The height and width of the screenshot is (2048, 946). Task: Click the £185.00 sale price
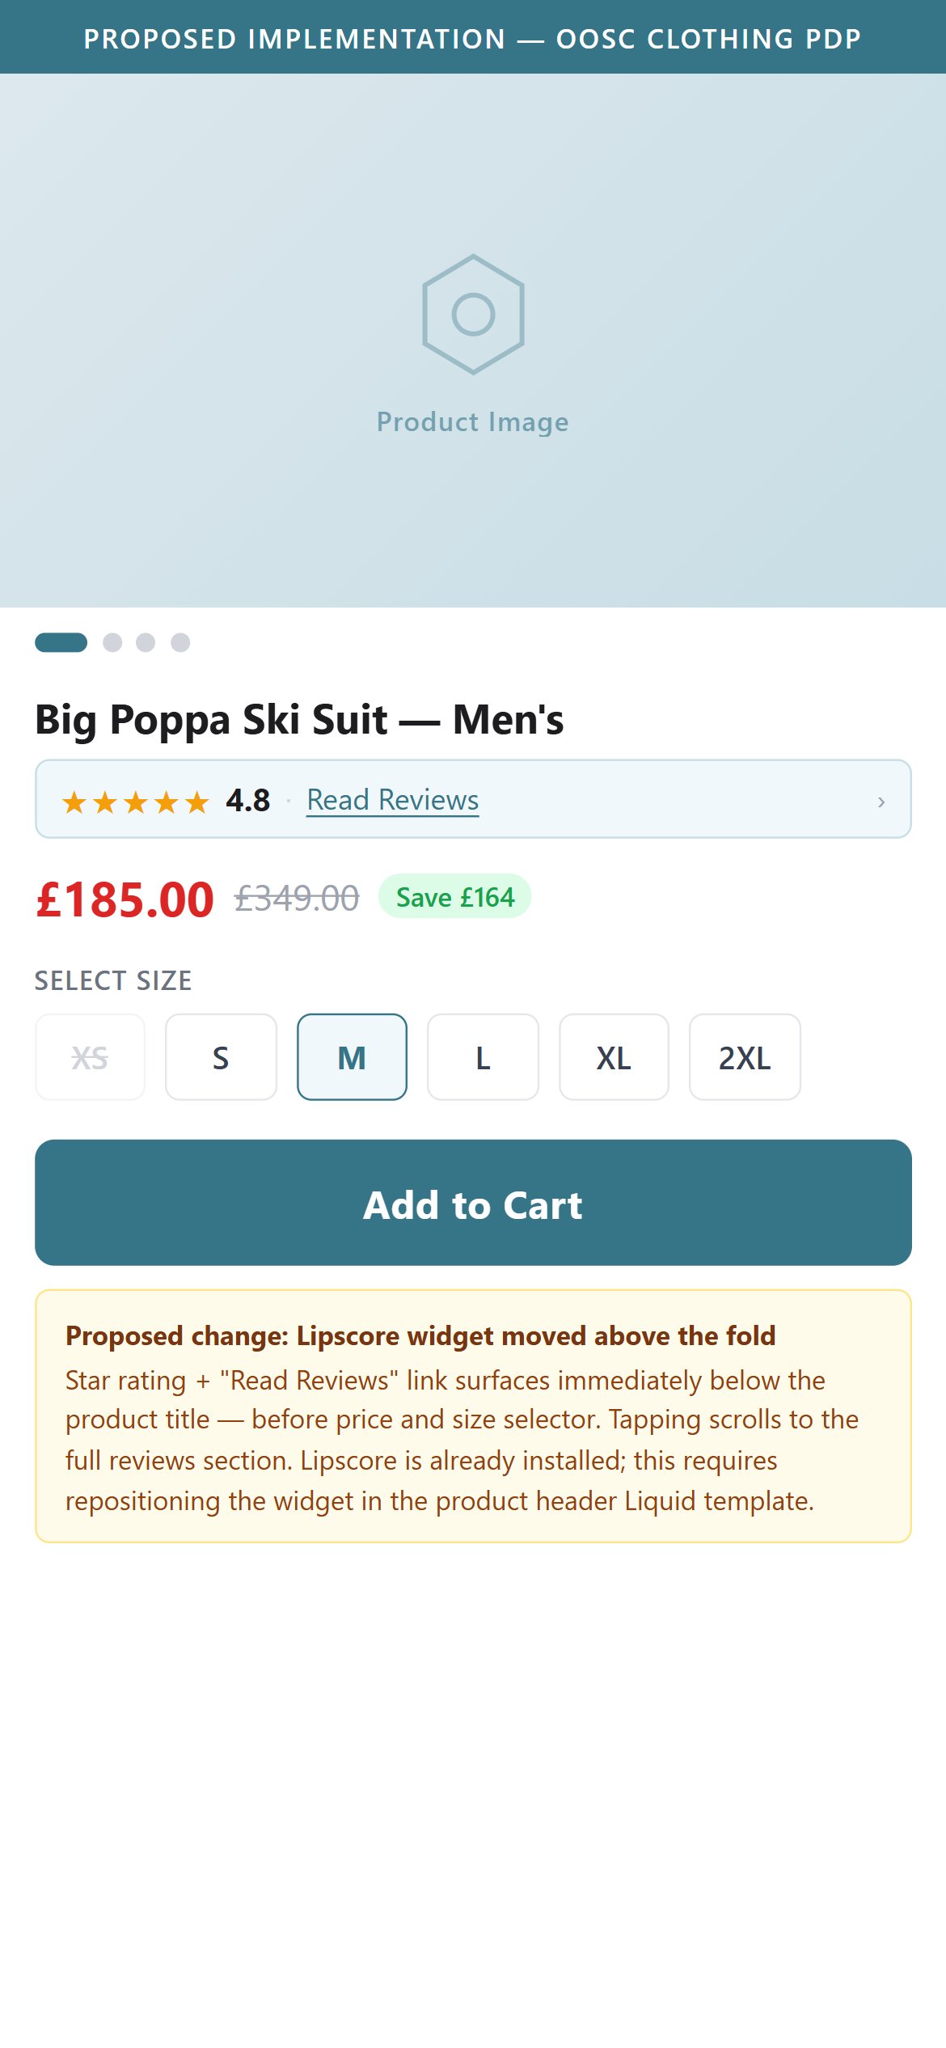(125, 899)
